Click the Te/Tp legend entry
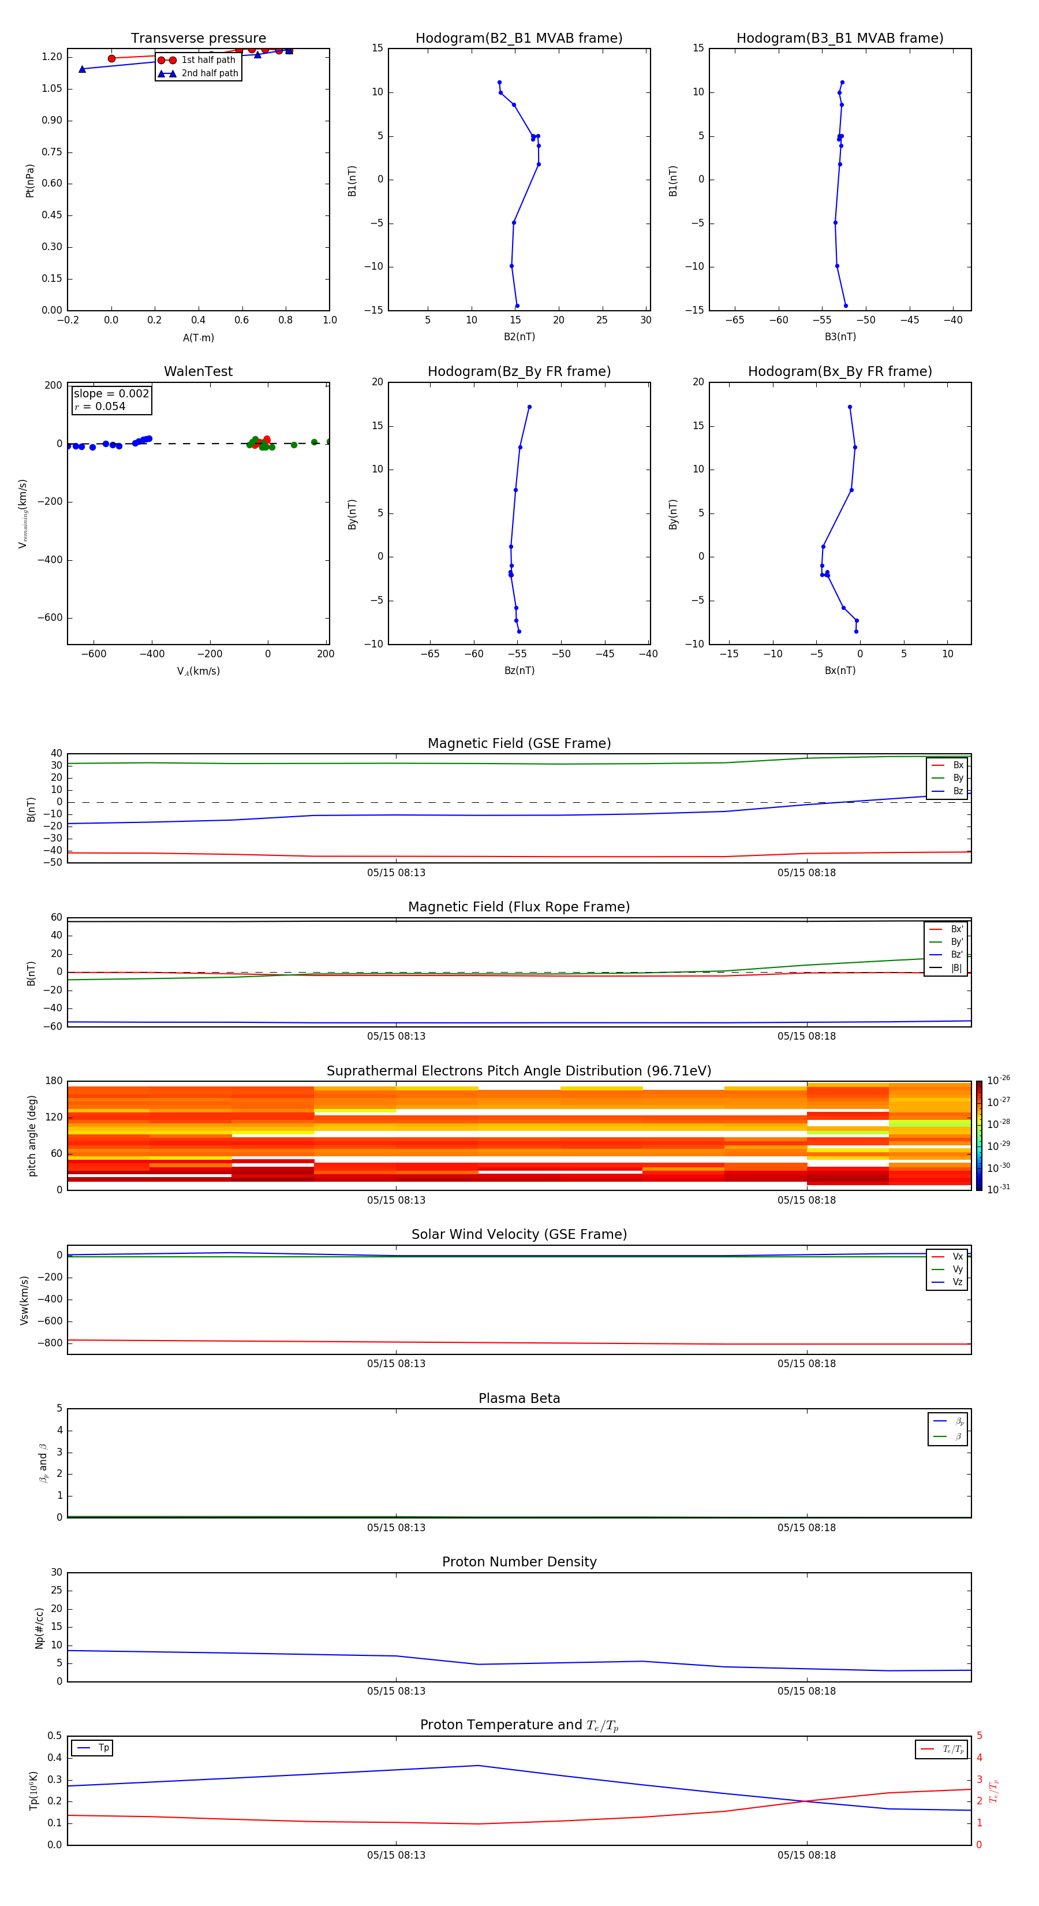The image size is (1039, 1906). [x=941, y=1749]
